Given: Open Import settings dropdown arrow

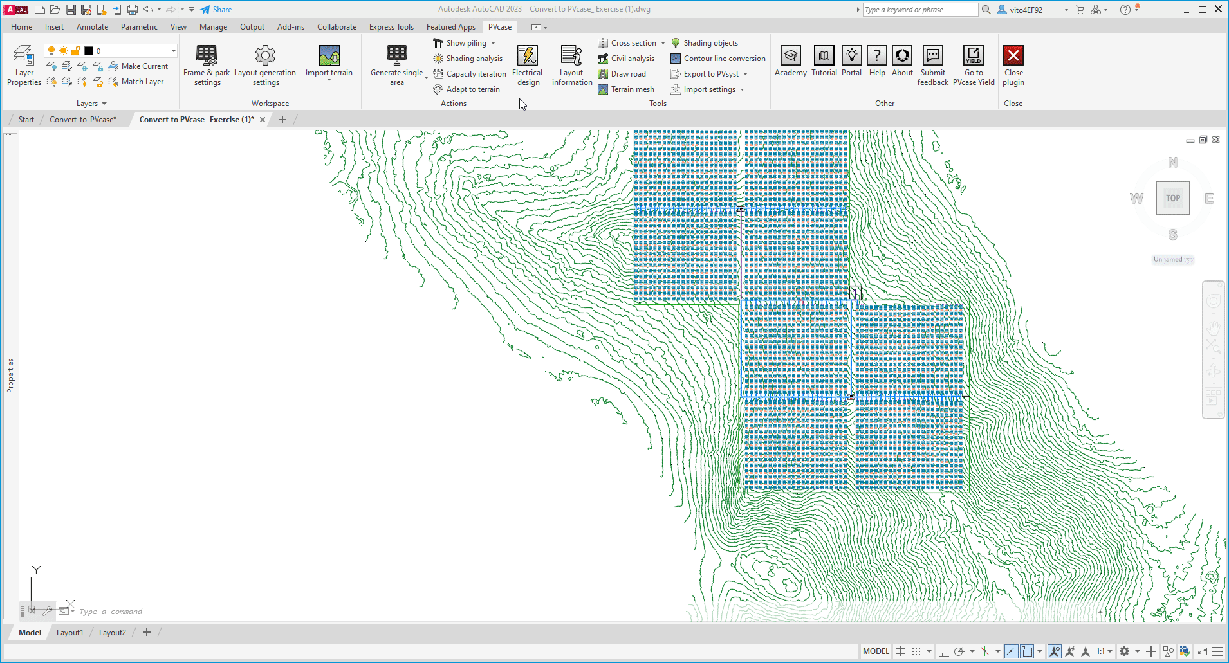Looking at the screenshot, I should pyautogui.click(x=743, y=89).
